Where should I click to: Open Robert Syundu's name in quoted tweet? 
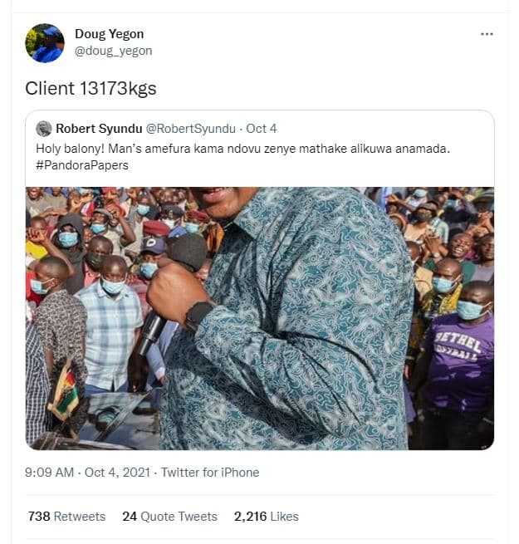[x=98, y=128]
